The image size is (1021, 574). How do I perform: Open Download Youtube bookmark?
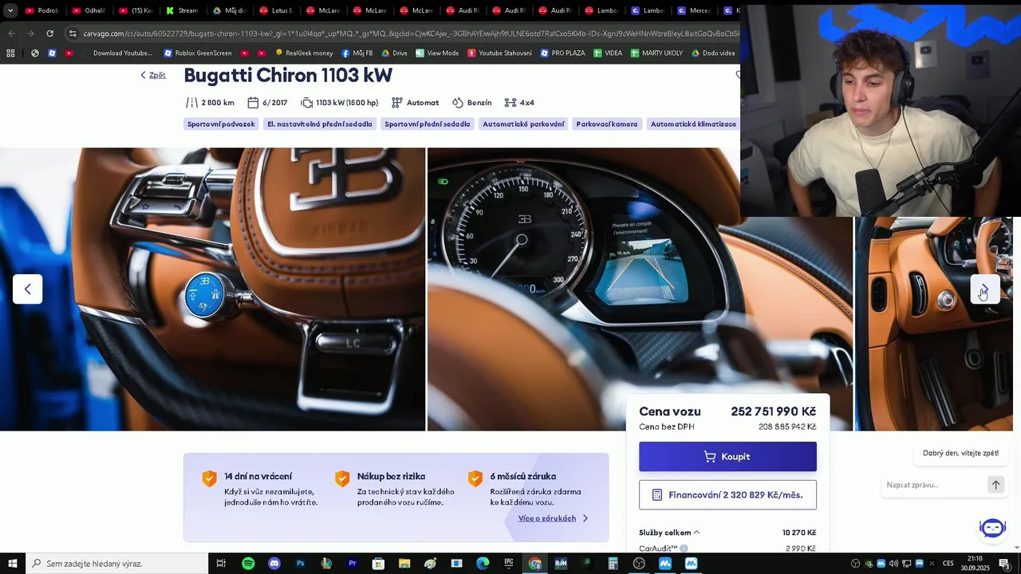click(x=117, y=53)
